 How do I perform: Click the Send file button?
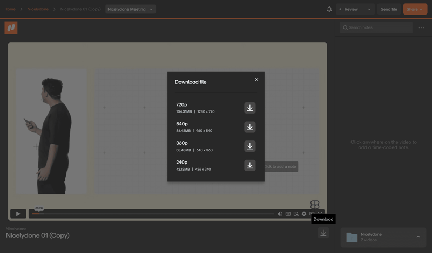(389, 9)
